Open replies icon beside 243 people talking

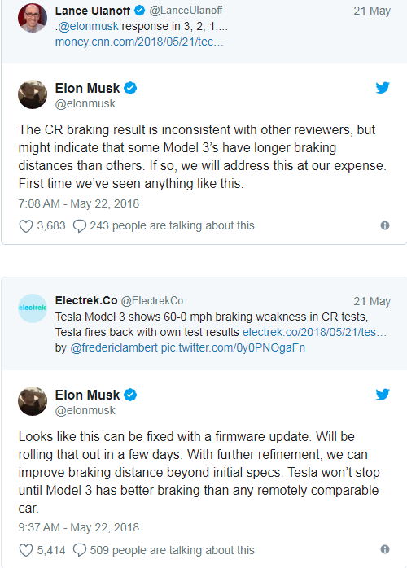(x=80, y=226)
